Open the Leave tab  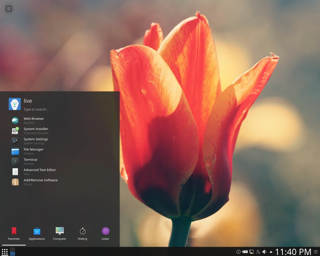105,234
